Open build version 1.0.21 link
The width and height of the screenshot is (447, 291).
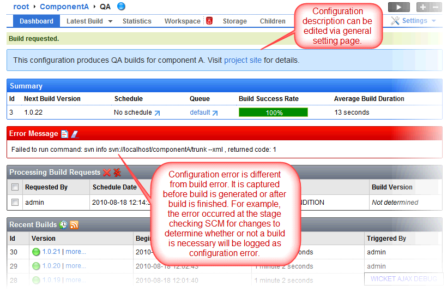52,252
